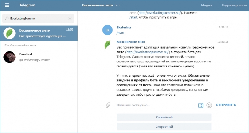This screenshot has height=133, width=249.
Task: Focus the search field with EverlastingSummer
Action: click(x=38, y=19)
